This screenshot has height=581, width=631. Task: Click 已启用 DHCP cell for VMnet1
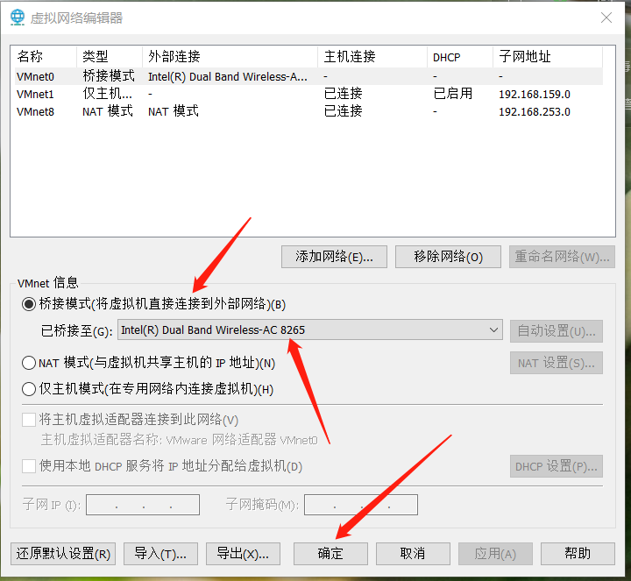[x=453, y=94]
